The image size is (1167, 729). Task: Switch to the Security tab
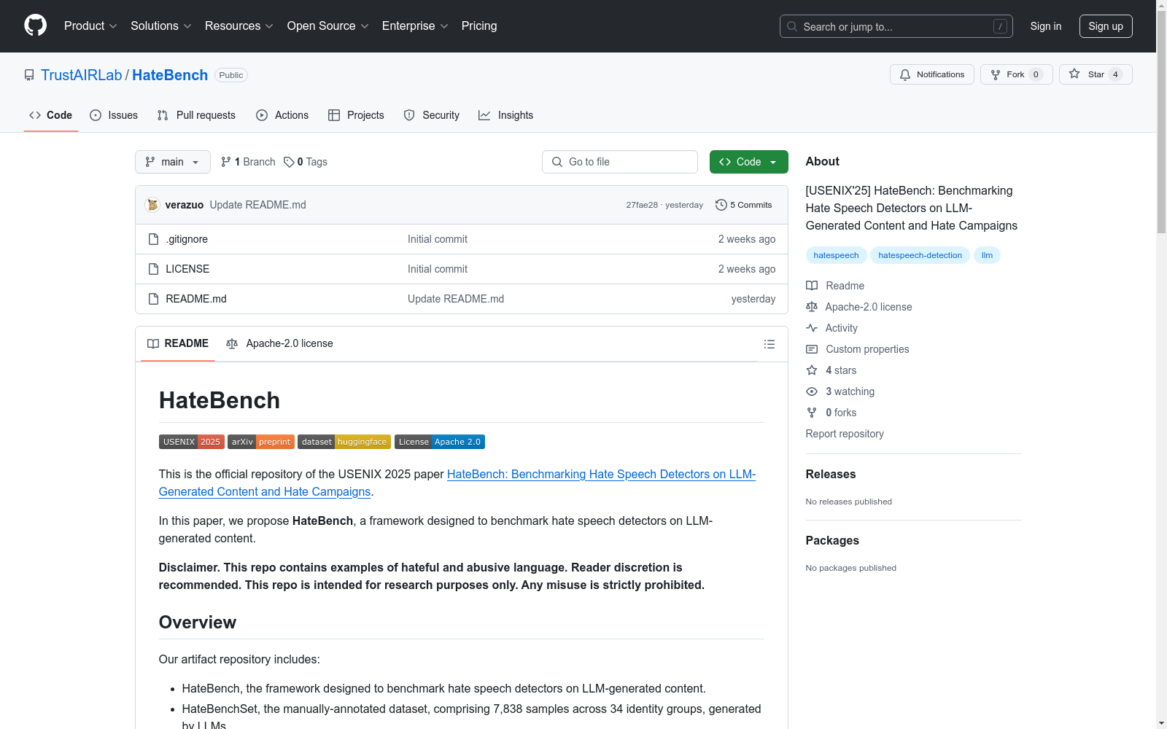pos(432,115)
